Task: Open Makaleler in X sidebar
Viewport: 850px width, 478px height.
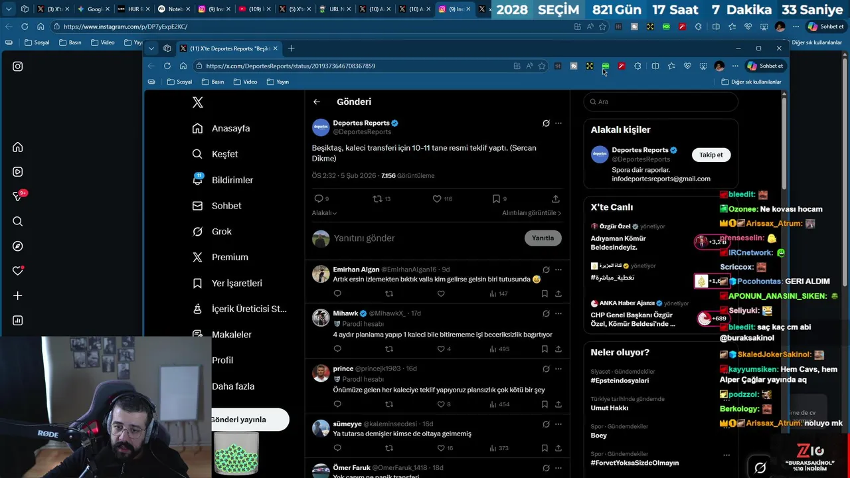Action: click(222, 335)
